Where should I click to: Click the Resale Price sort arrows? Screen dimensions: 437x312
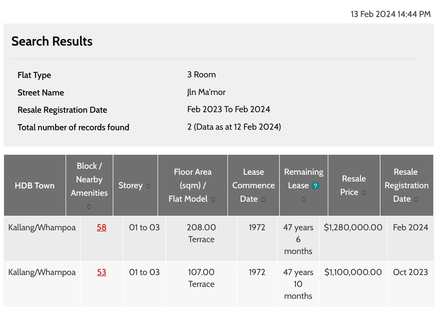(364, 193)
